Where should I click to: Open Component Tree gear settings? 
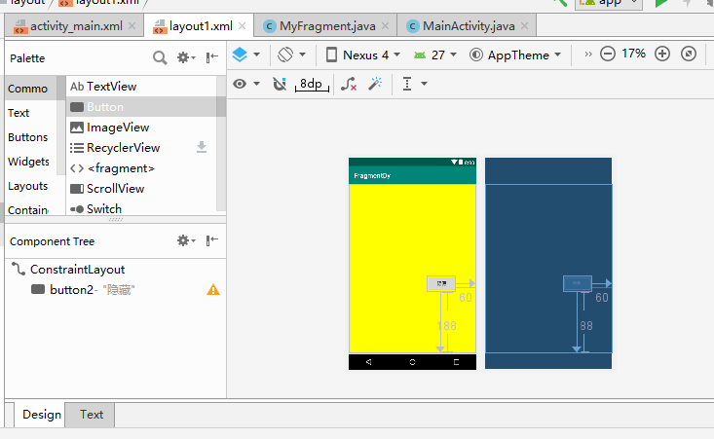tap(186, 240)
